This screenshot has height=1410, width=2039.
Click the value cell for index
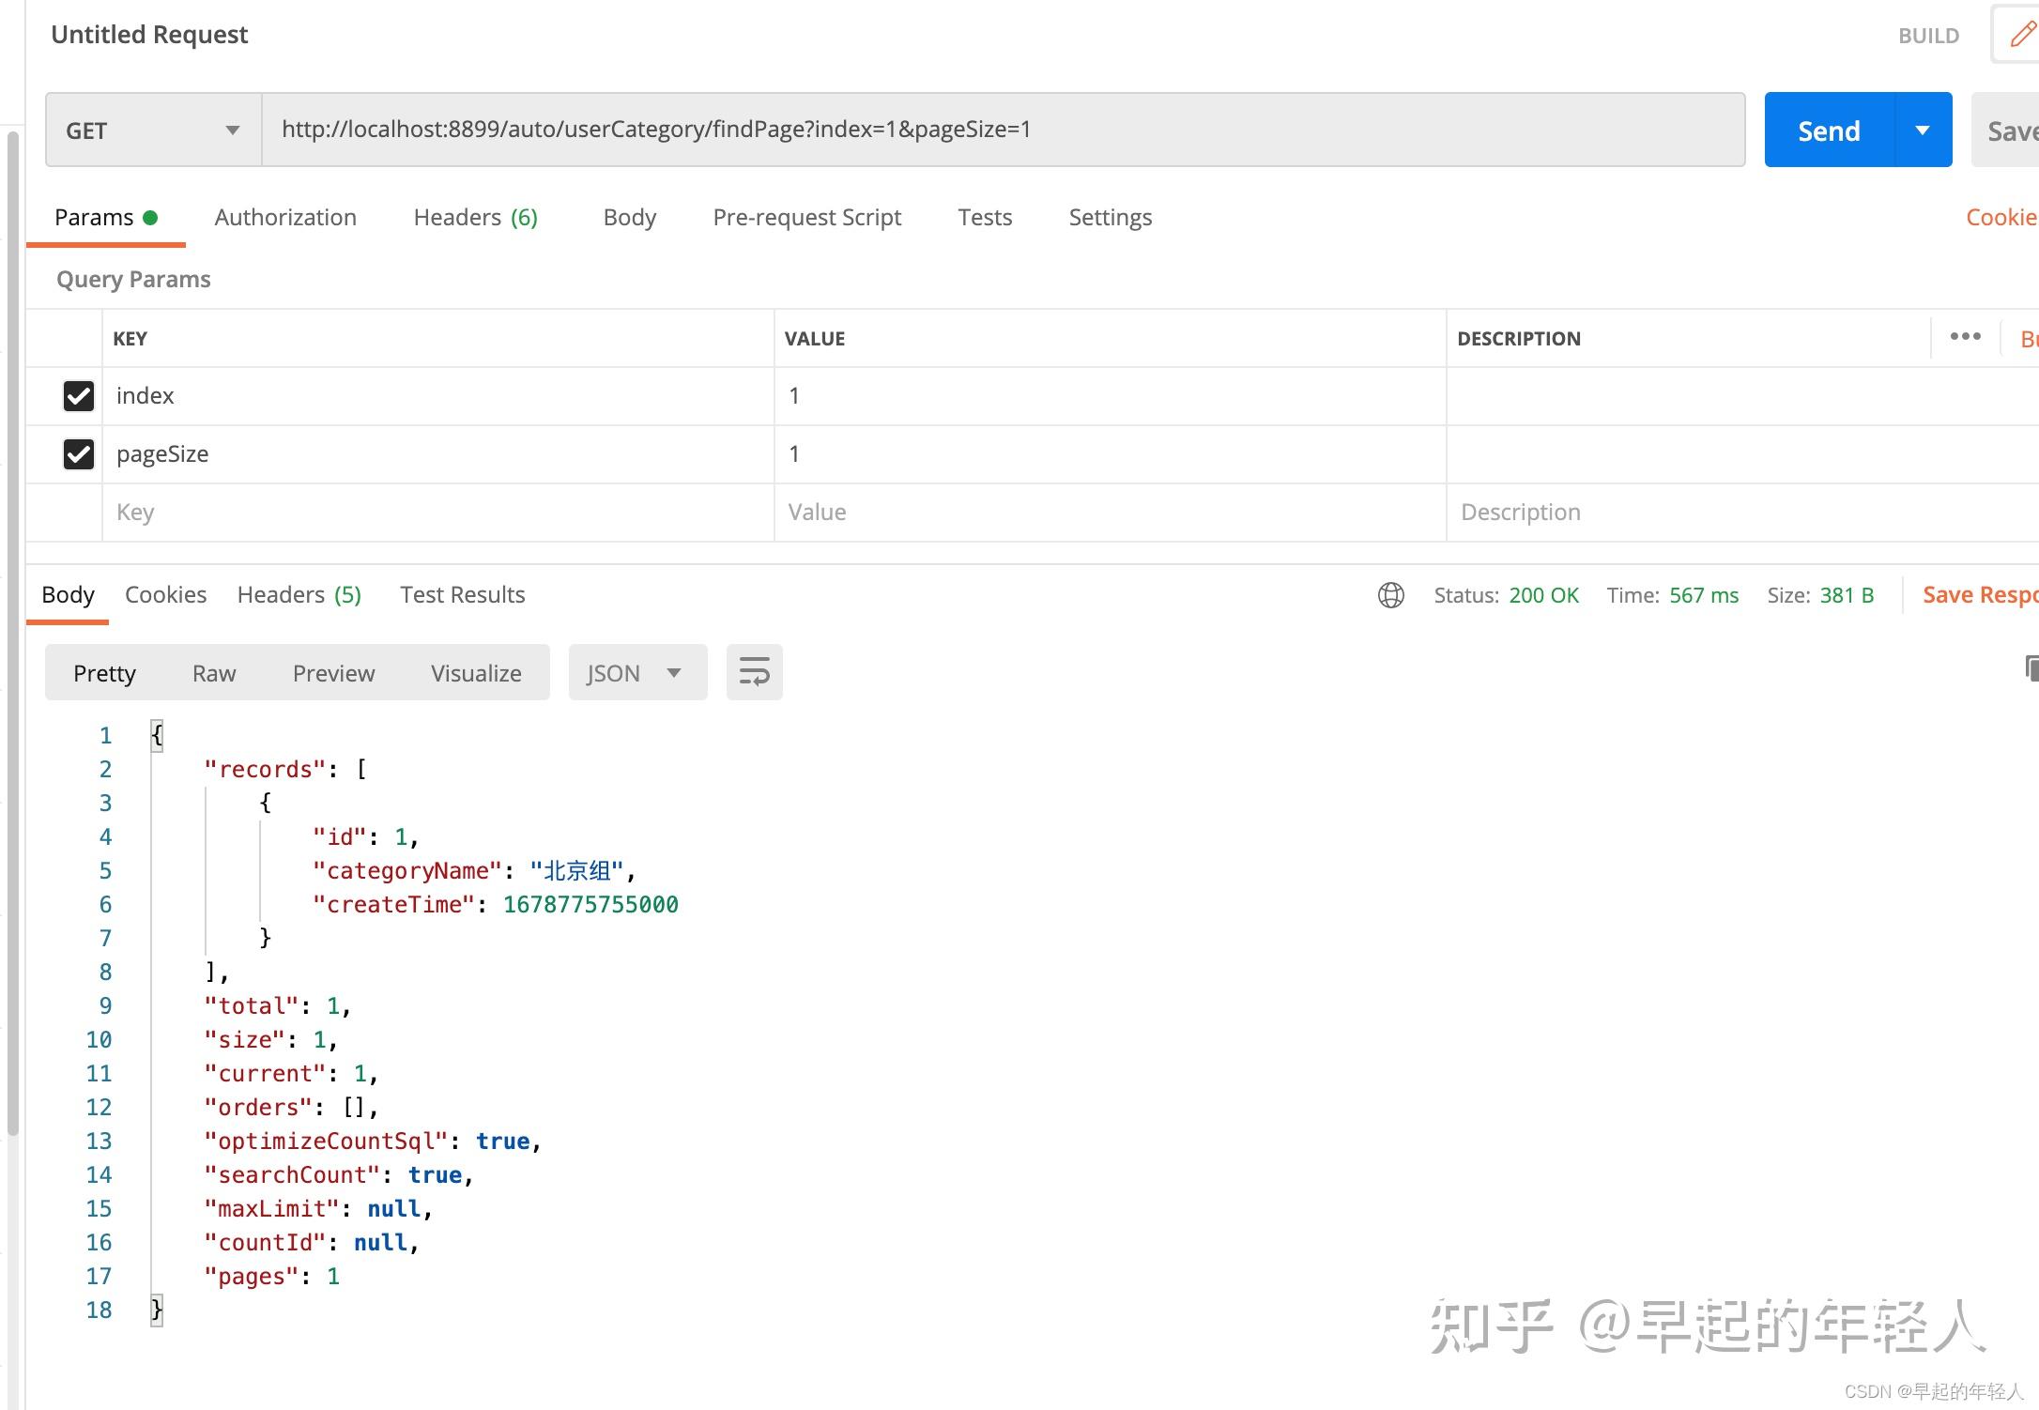click(1110, 396)
